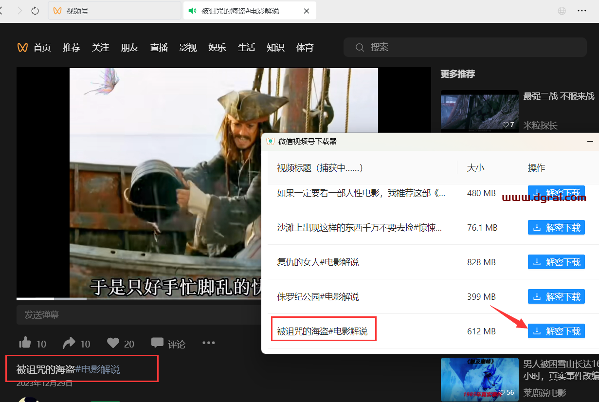
Task: Favorite the video with heart icon
Action: point(113,343)
